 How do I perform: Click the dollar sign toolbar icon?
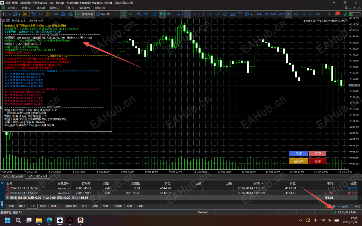pos(25,14)
